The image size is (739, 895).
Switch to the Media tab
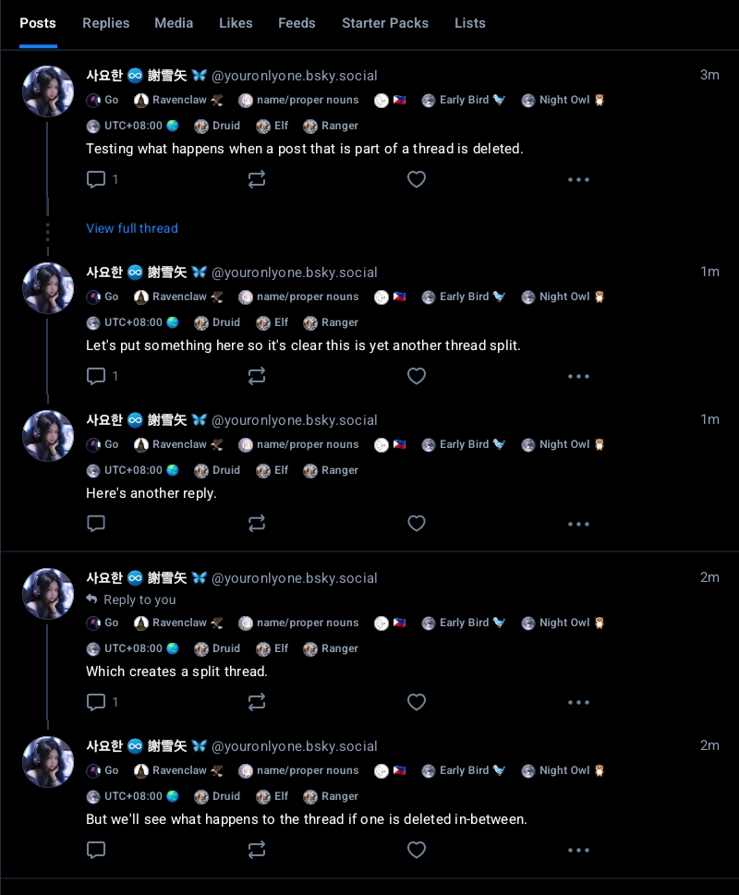point(174,23)
